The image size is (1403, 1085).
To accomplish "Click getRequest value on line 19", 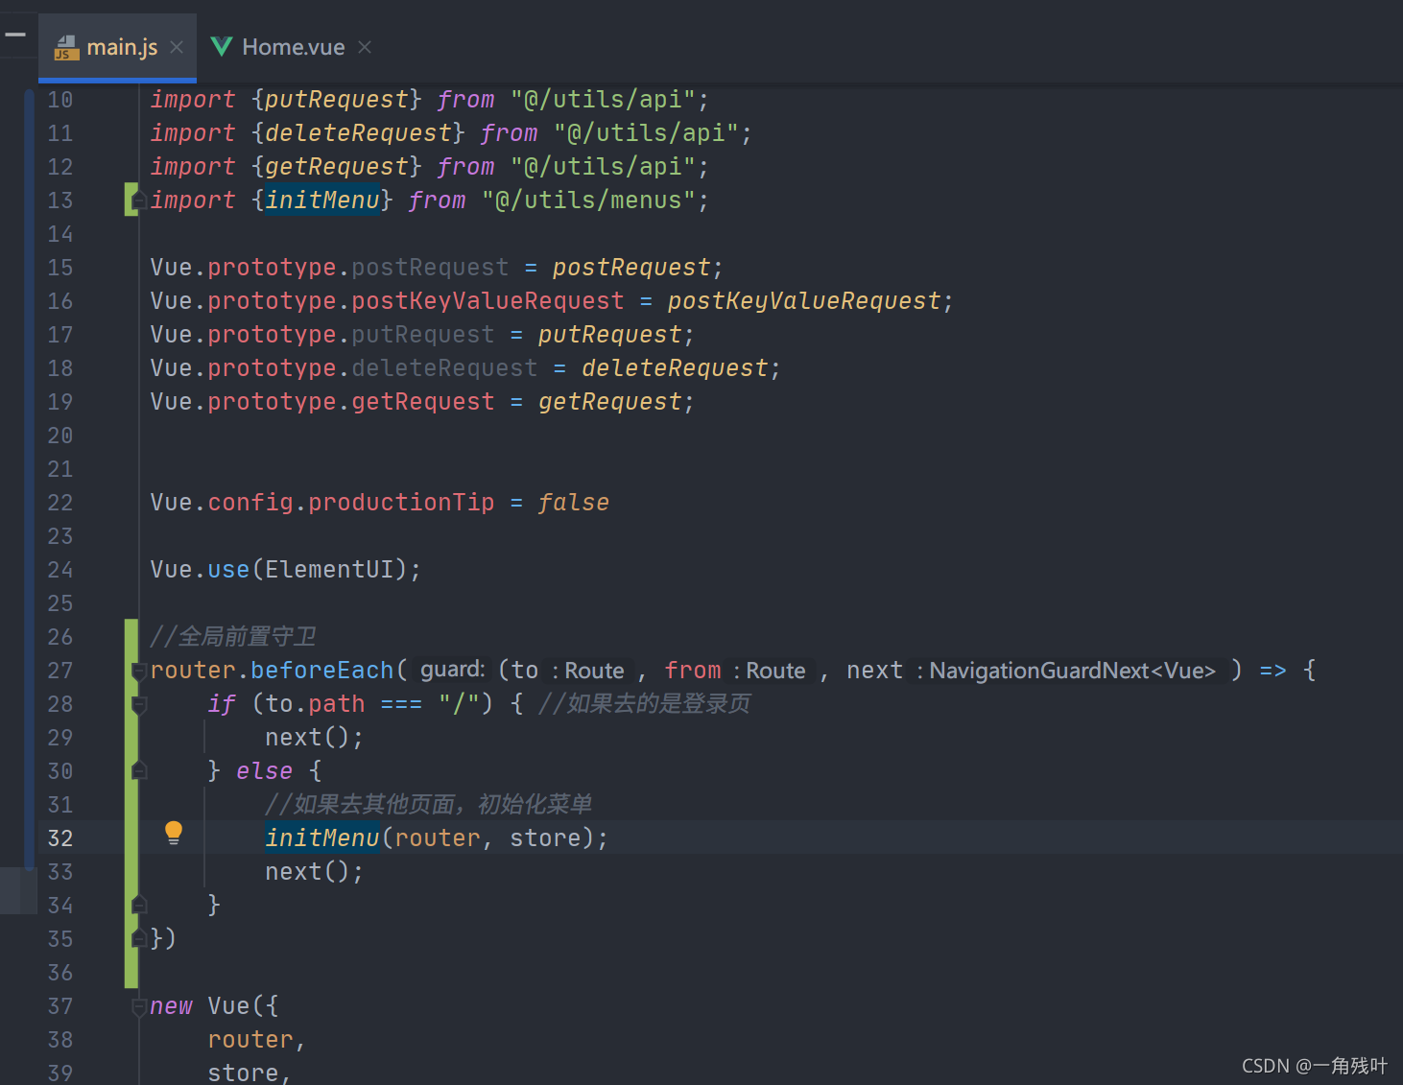I will coord(610,402).
